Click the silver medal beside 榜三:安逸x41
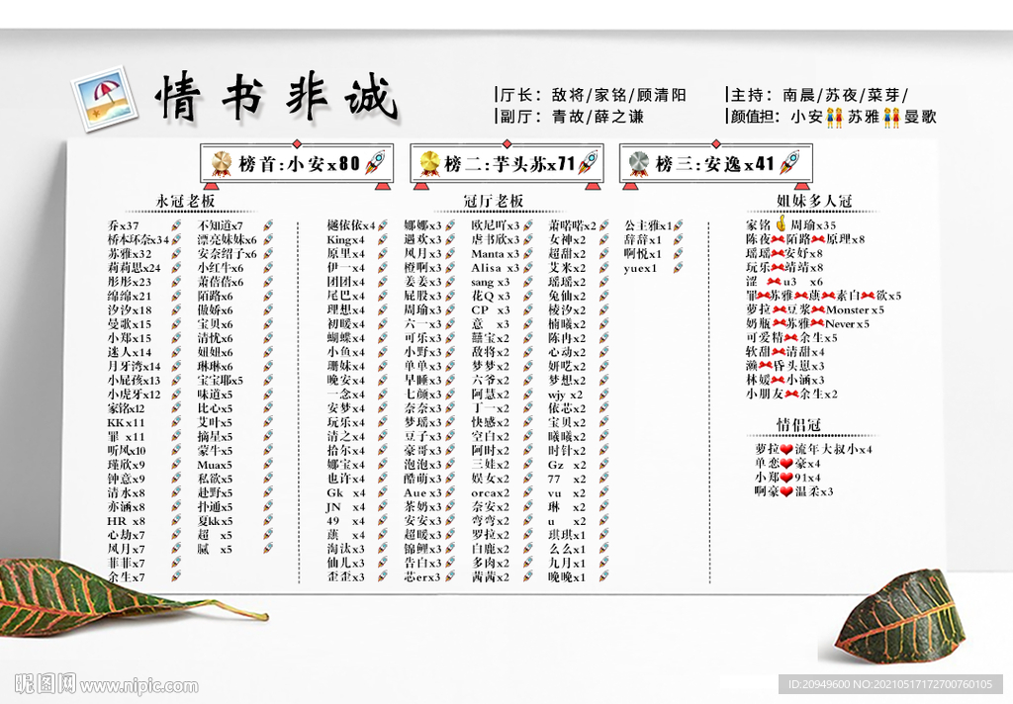Image resolution: width=1013 pixels, height=704 pixels. click(x=638, y=161)
